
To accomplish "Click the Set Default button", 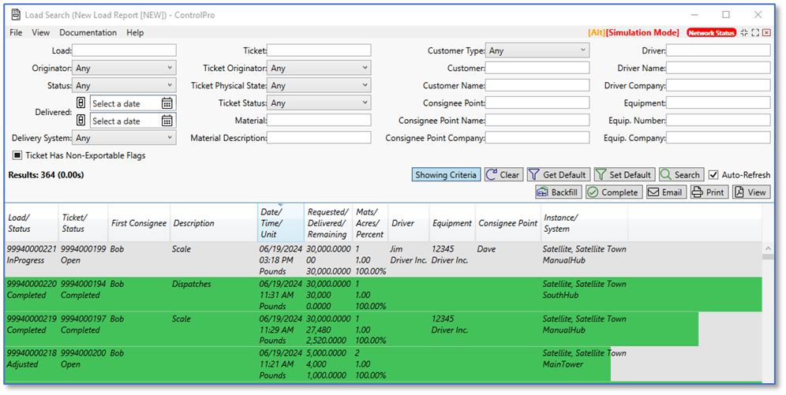I will tap(624, 175).
